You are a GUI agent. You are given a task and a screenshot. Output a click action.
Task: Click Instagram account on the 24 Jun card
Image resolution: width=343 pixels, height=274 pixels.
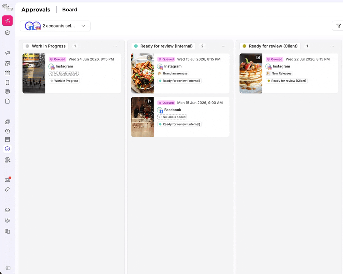point(64,66)
